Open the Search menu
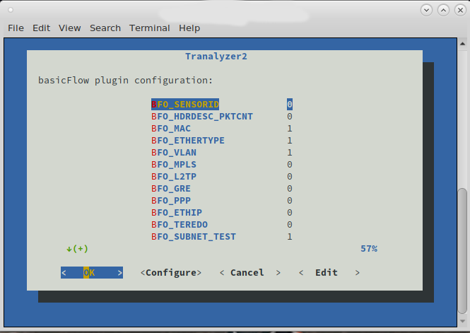The image size is (470, 333). (x=105, y=28)
